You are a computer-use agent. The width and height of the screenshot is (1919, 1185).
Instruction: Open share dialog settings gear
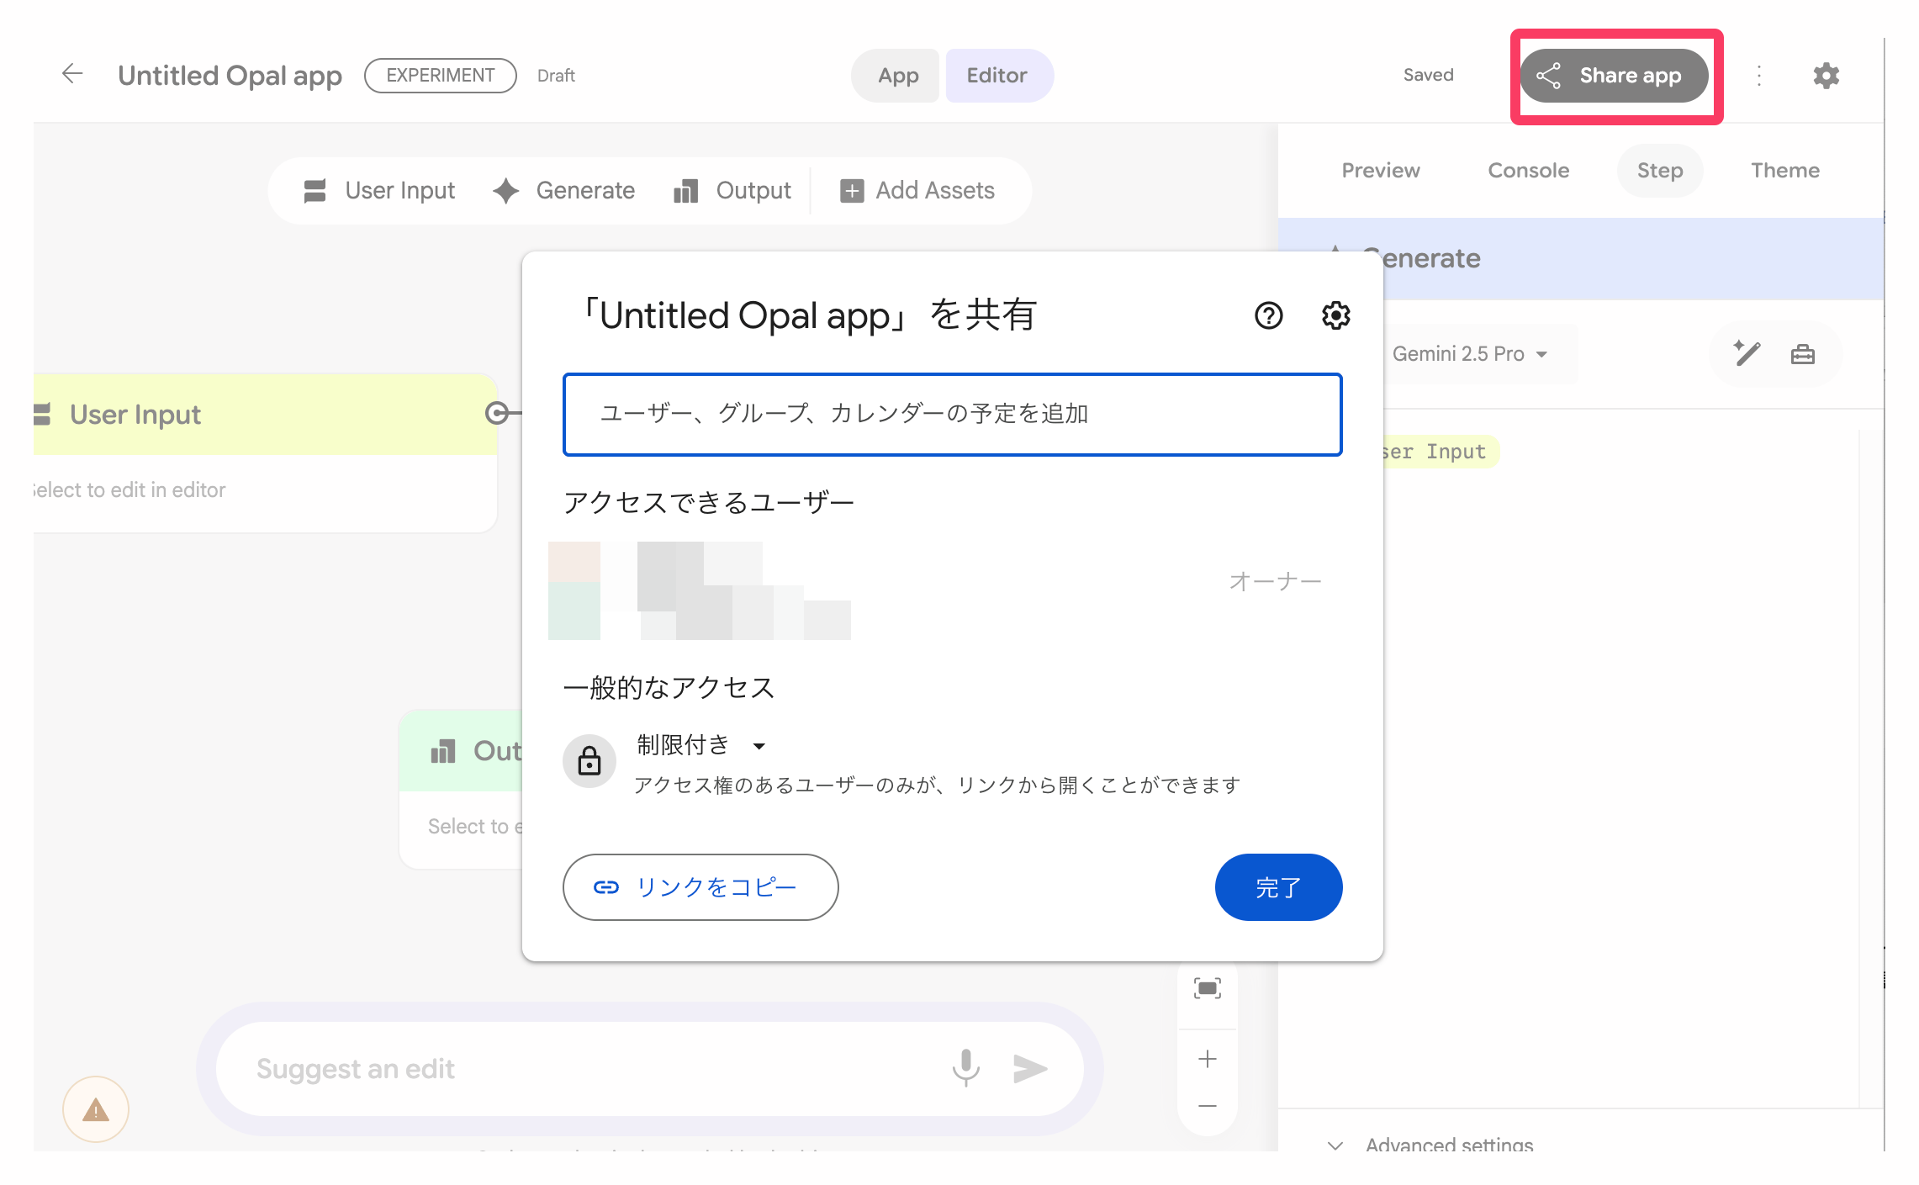point(1335,315)
